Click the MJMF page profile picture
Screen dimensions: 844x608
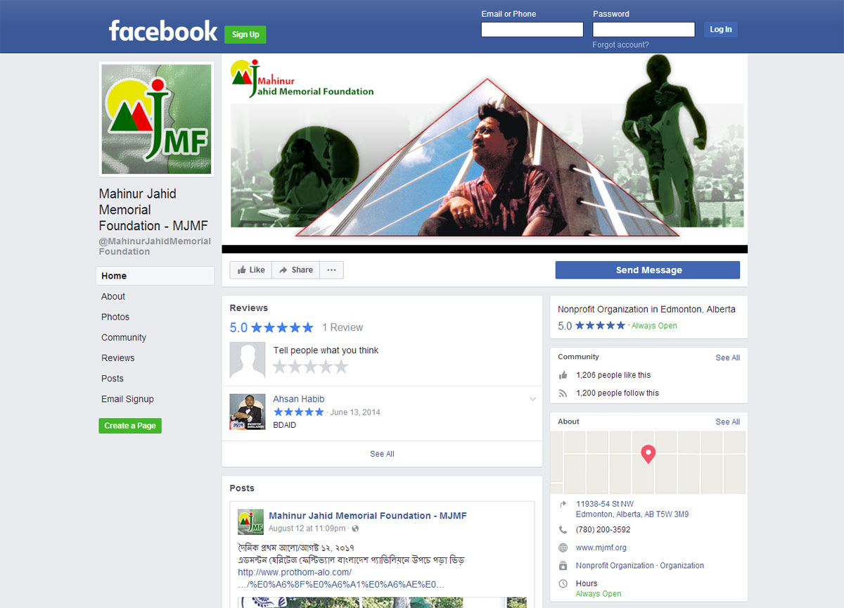[x=156, y=119]
